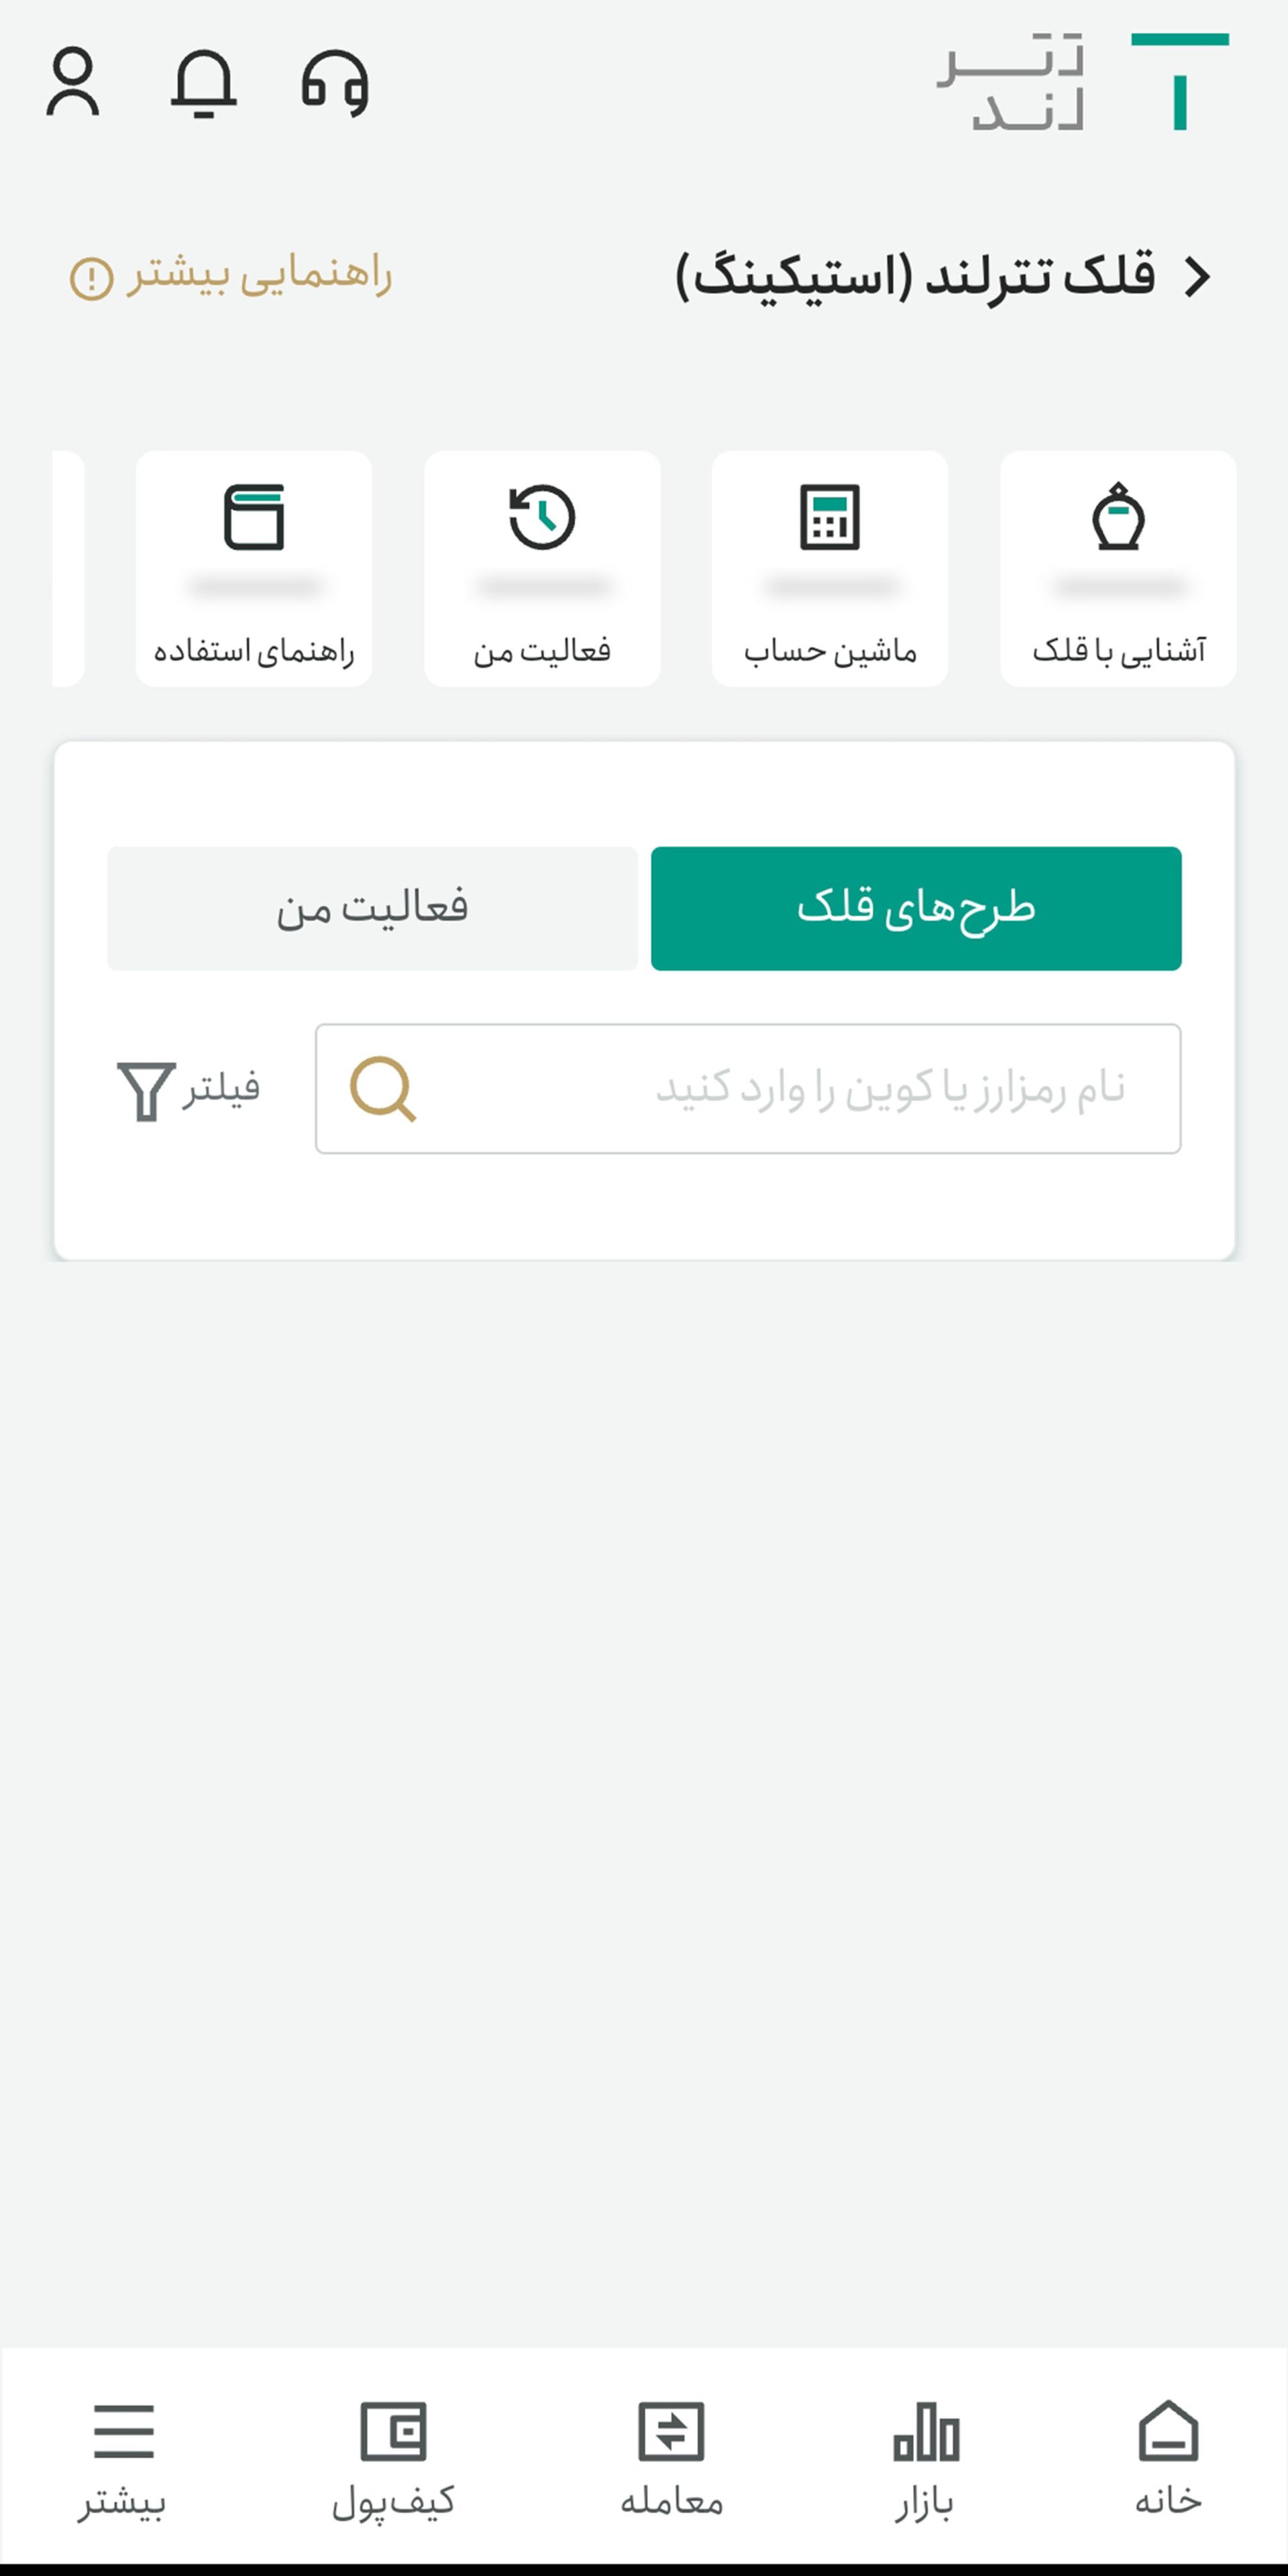Select the طرح‌های قلک tab
The height and width of the screenshot is (2576, 1288).
pyautogui.click(x=916, y=908)
